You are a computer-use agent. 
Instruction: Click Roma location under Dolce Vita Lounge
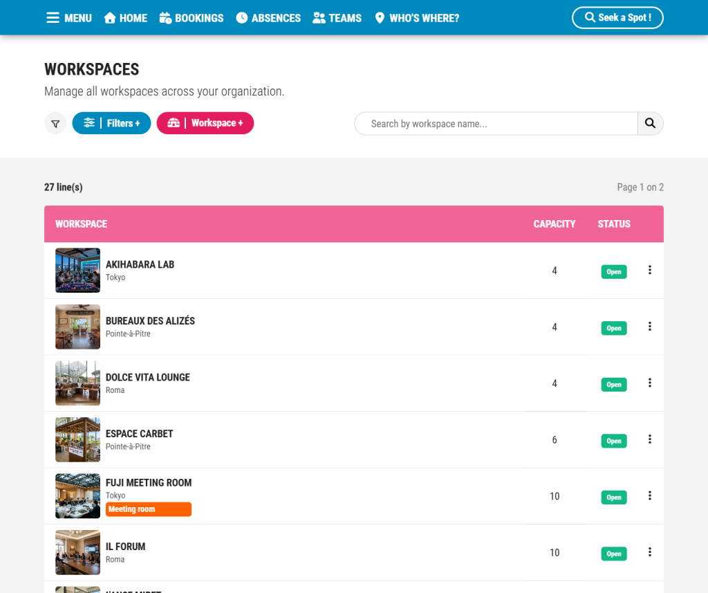point(115,390)
